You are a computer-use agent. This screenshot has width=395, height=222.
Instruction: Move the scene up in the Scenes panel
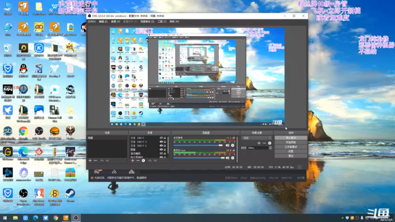click(102, 161)
